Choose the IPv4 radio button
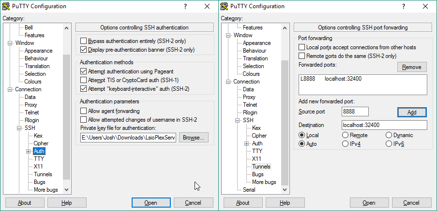The image size is (437, 211). click(346, 144)
